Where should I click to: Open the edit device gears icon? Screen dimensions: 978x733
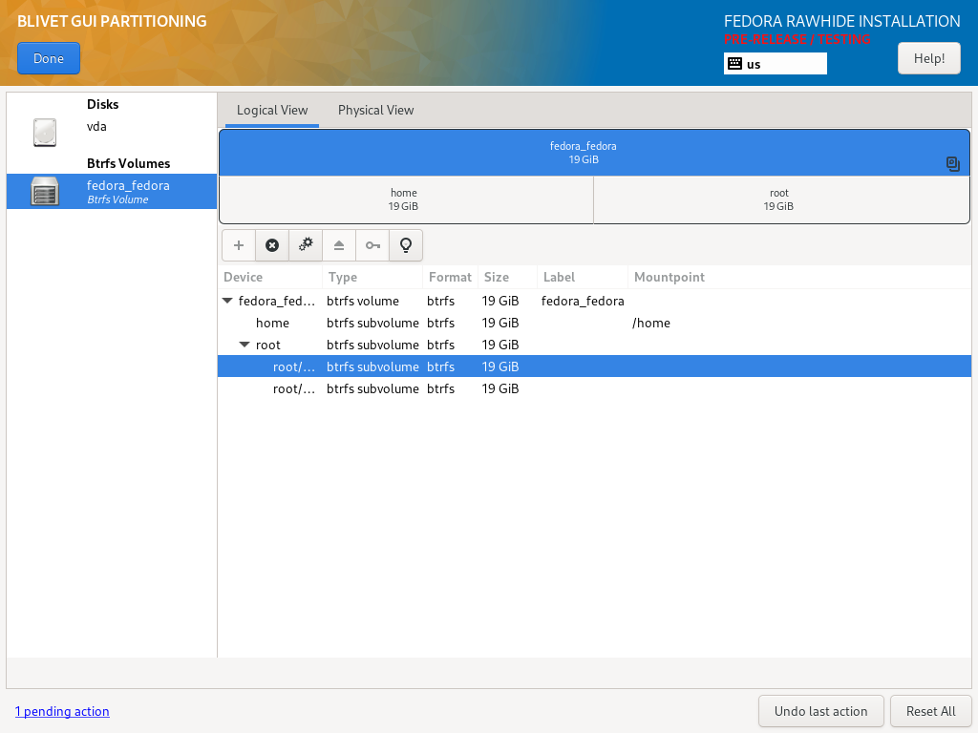[x=306, y=245]
